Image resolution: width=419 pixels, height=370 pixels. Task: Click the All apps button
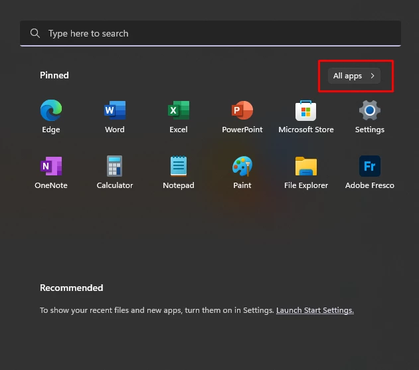tap(354, 76)
